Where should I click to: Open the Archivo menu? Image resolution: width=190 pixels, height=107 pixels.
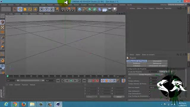tap(4, 5)
